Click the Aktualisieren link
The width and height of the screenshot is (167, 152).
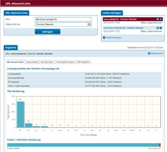pos(157,53)
